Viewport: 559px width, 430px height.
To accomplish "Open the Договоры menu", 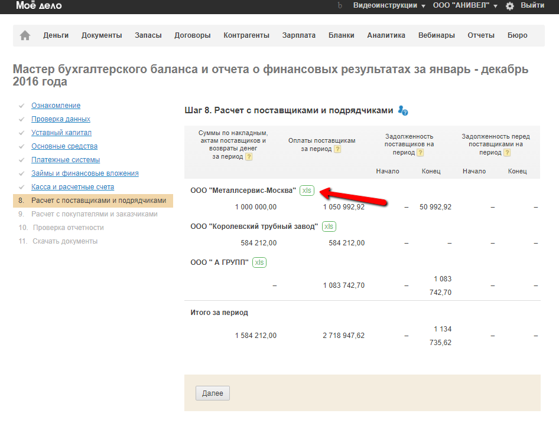I will [x=193, y=35].
